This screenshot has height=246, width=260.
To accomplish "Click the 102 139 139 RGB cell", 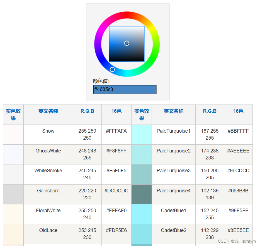I will [210, 194].
